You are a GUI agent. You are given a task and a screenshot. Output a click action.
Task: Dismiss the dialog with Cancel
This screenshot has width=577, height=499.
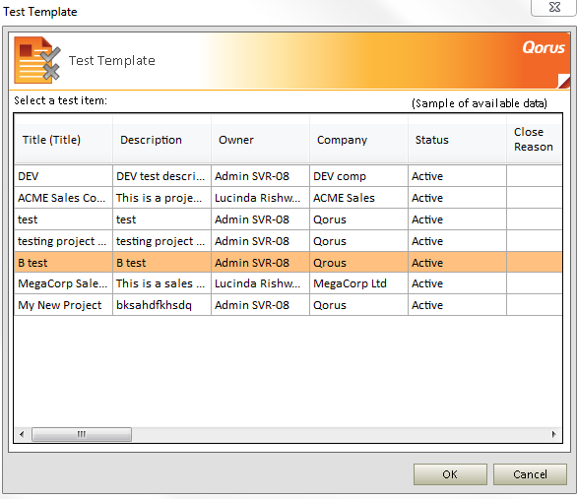(530, 474)
